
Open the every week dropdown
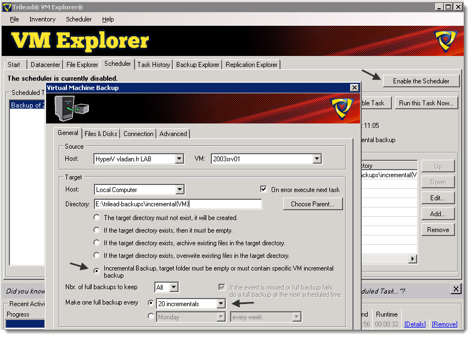[297, 317]
